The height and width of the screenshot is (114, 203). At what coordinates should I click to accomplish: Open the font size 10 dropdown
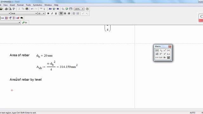(44, 13)
